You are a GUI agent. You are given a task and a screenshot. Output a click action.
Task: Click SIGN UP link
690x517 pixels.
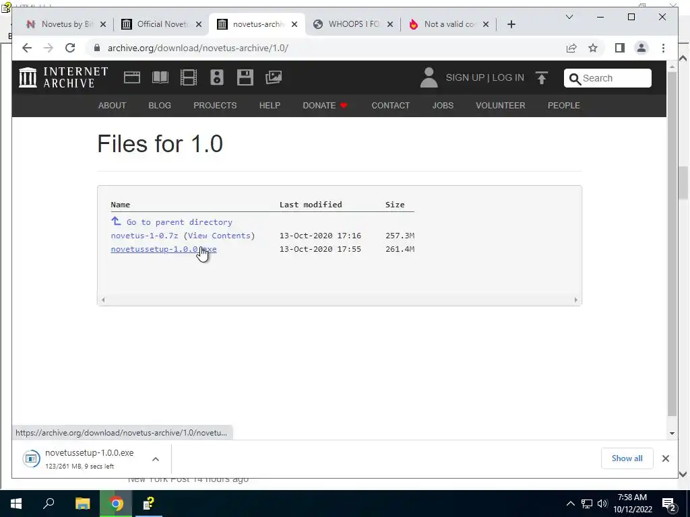pyautogui.click(x=465, y=78)
